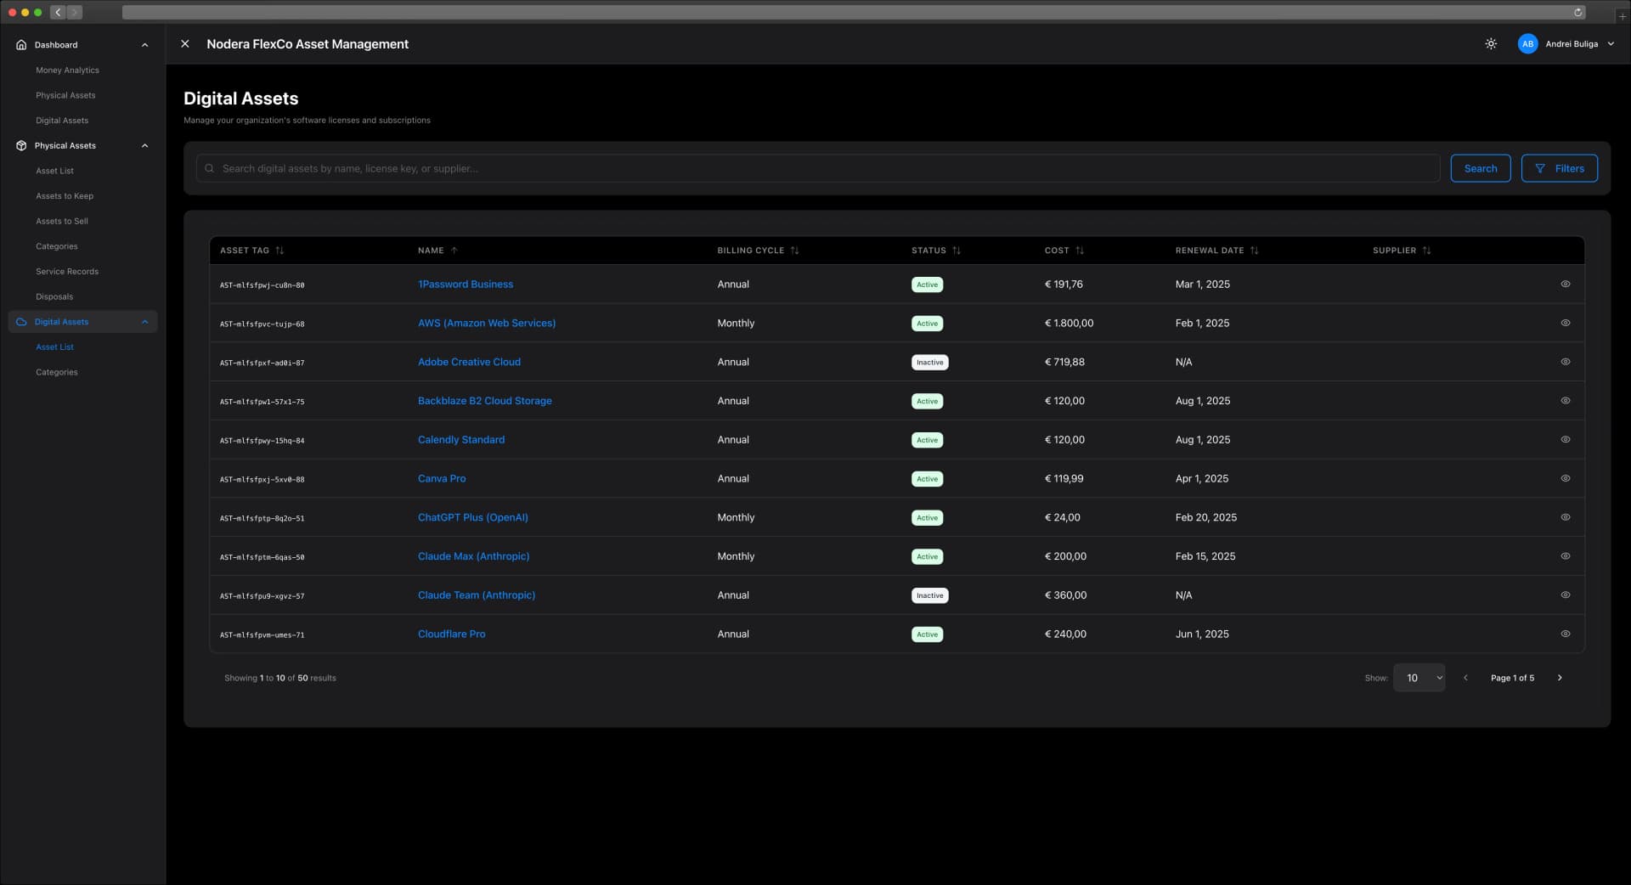Sort by Asset Tag column arrows
The image size is (1631, 885).
(x=279, y=251)
